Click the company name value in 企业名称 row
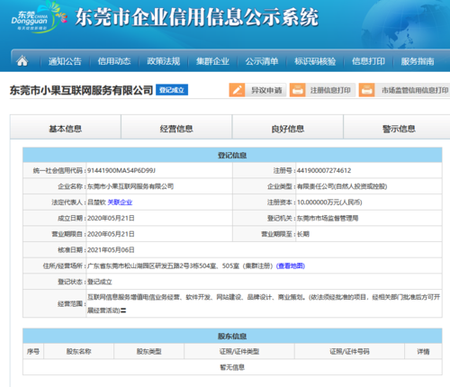This screenshot has width=450, height=387. pyautogui.click(x=130, y=186)
